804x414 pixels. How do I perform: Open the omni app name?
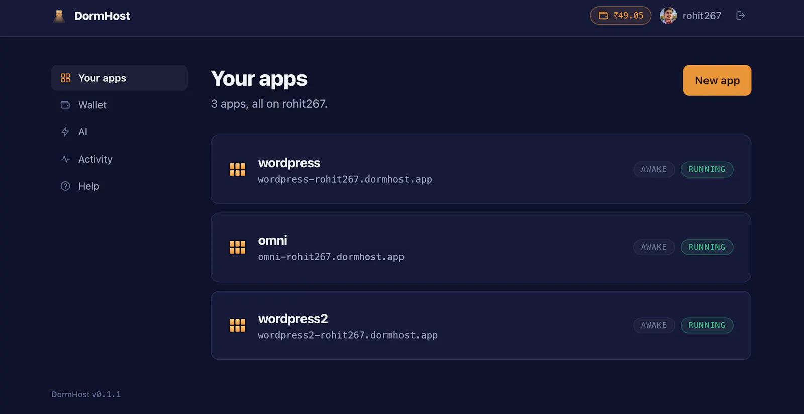pyautogui.click(x=272, y=240)
